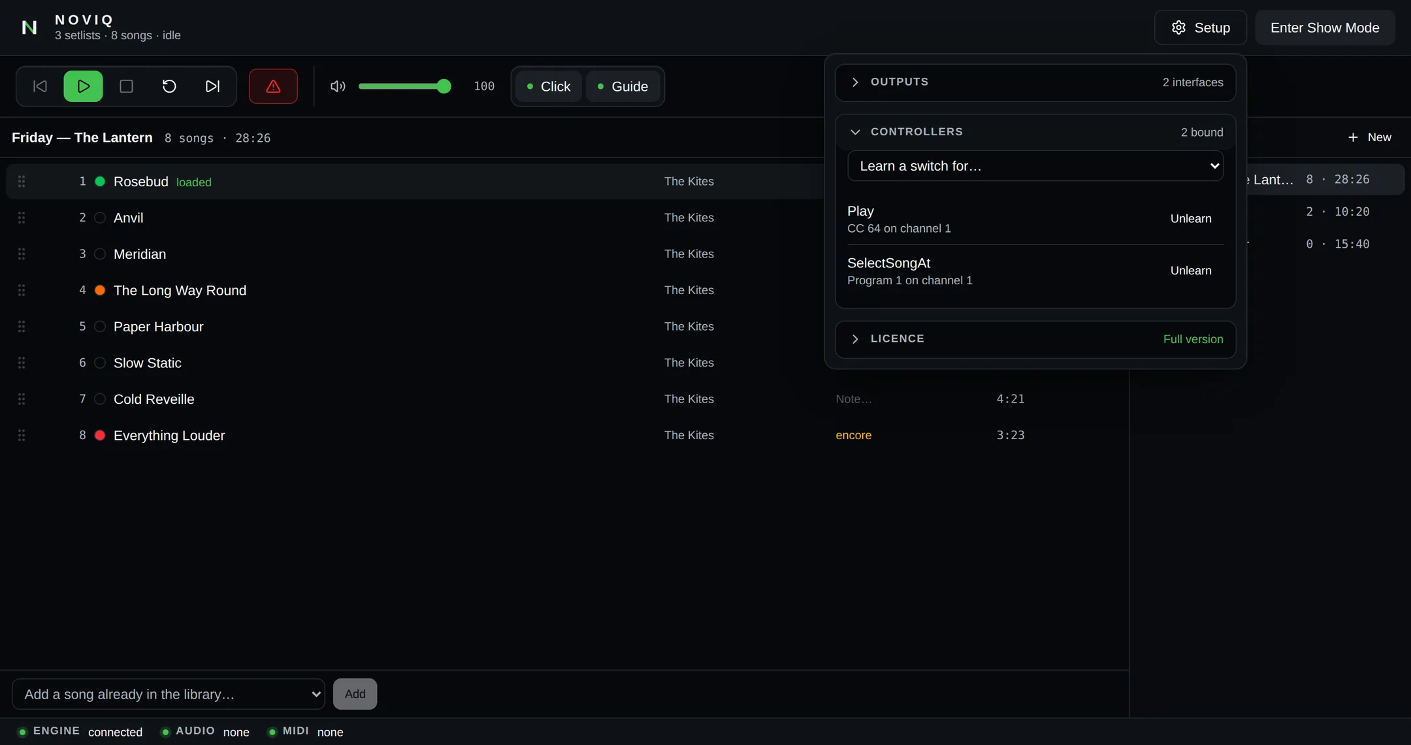Screen dimensions: 1411x745
Task: Jump to previous song with skip-back icon
Action: point(40,86)
